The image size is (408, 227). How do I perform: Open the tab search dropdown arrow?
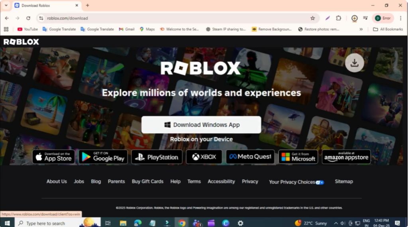[6, 6]
